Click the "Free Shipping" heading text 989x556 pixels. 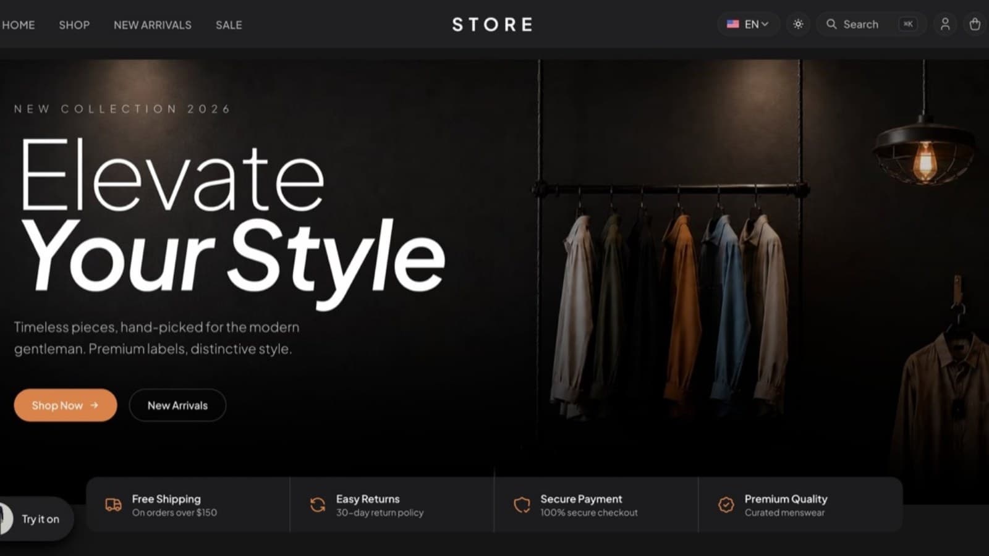(x=166, y=499)
